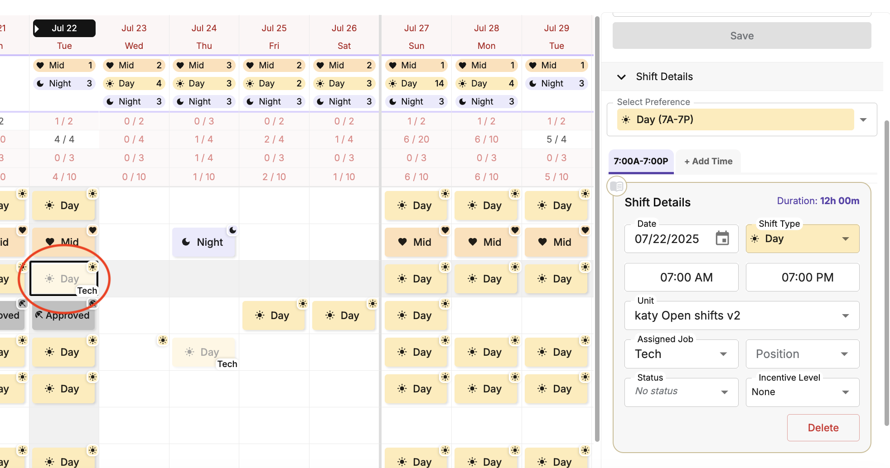Click the 07:00 AM start time field

click(681, 277)
